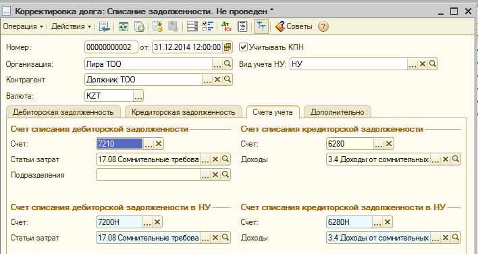Click account field 7210
478x254 pixels.
pos(120,144)
